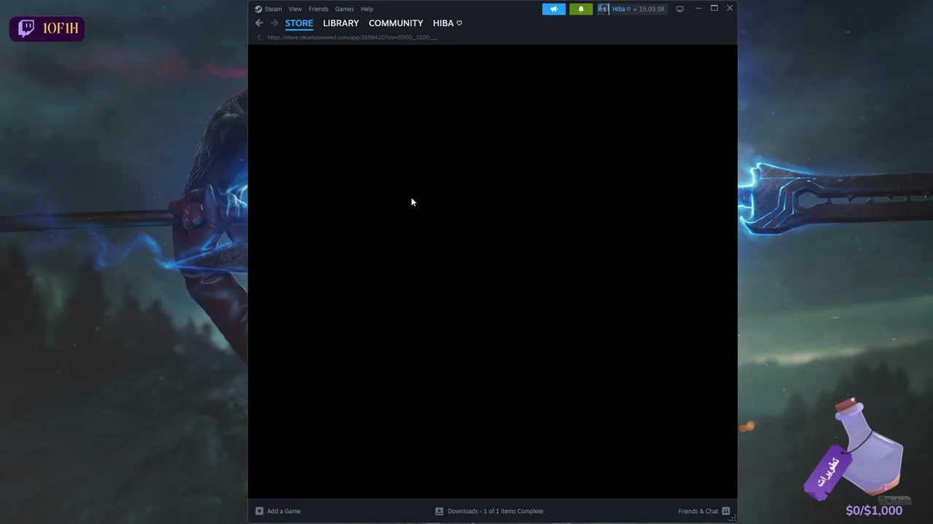Click the Downloads tray icon
This screenshot has height=524, width=933.
click(439, 511)
